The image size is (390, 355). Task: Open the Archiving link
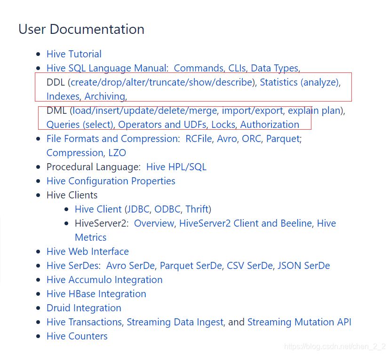coord(105,96)
